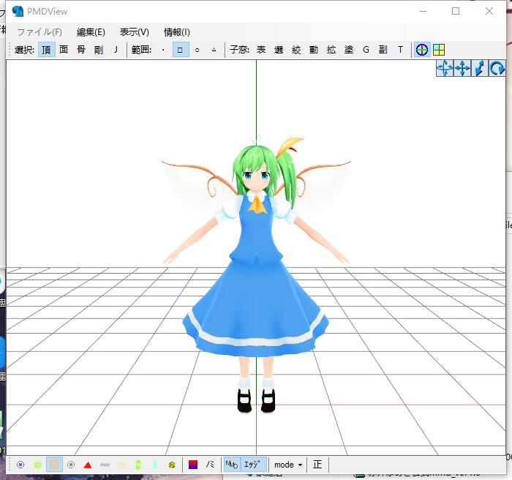Image resolution: width=512 pixels, height=480 pixels.
Task: Open the G sub-window
Action: (366, 50)
